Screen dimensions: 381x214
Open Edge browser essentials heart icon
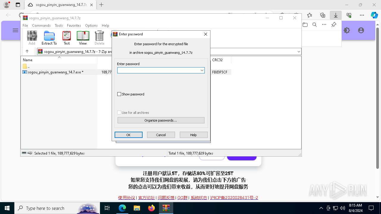349,15
